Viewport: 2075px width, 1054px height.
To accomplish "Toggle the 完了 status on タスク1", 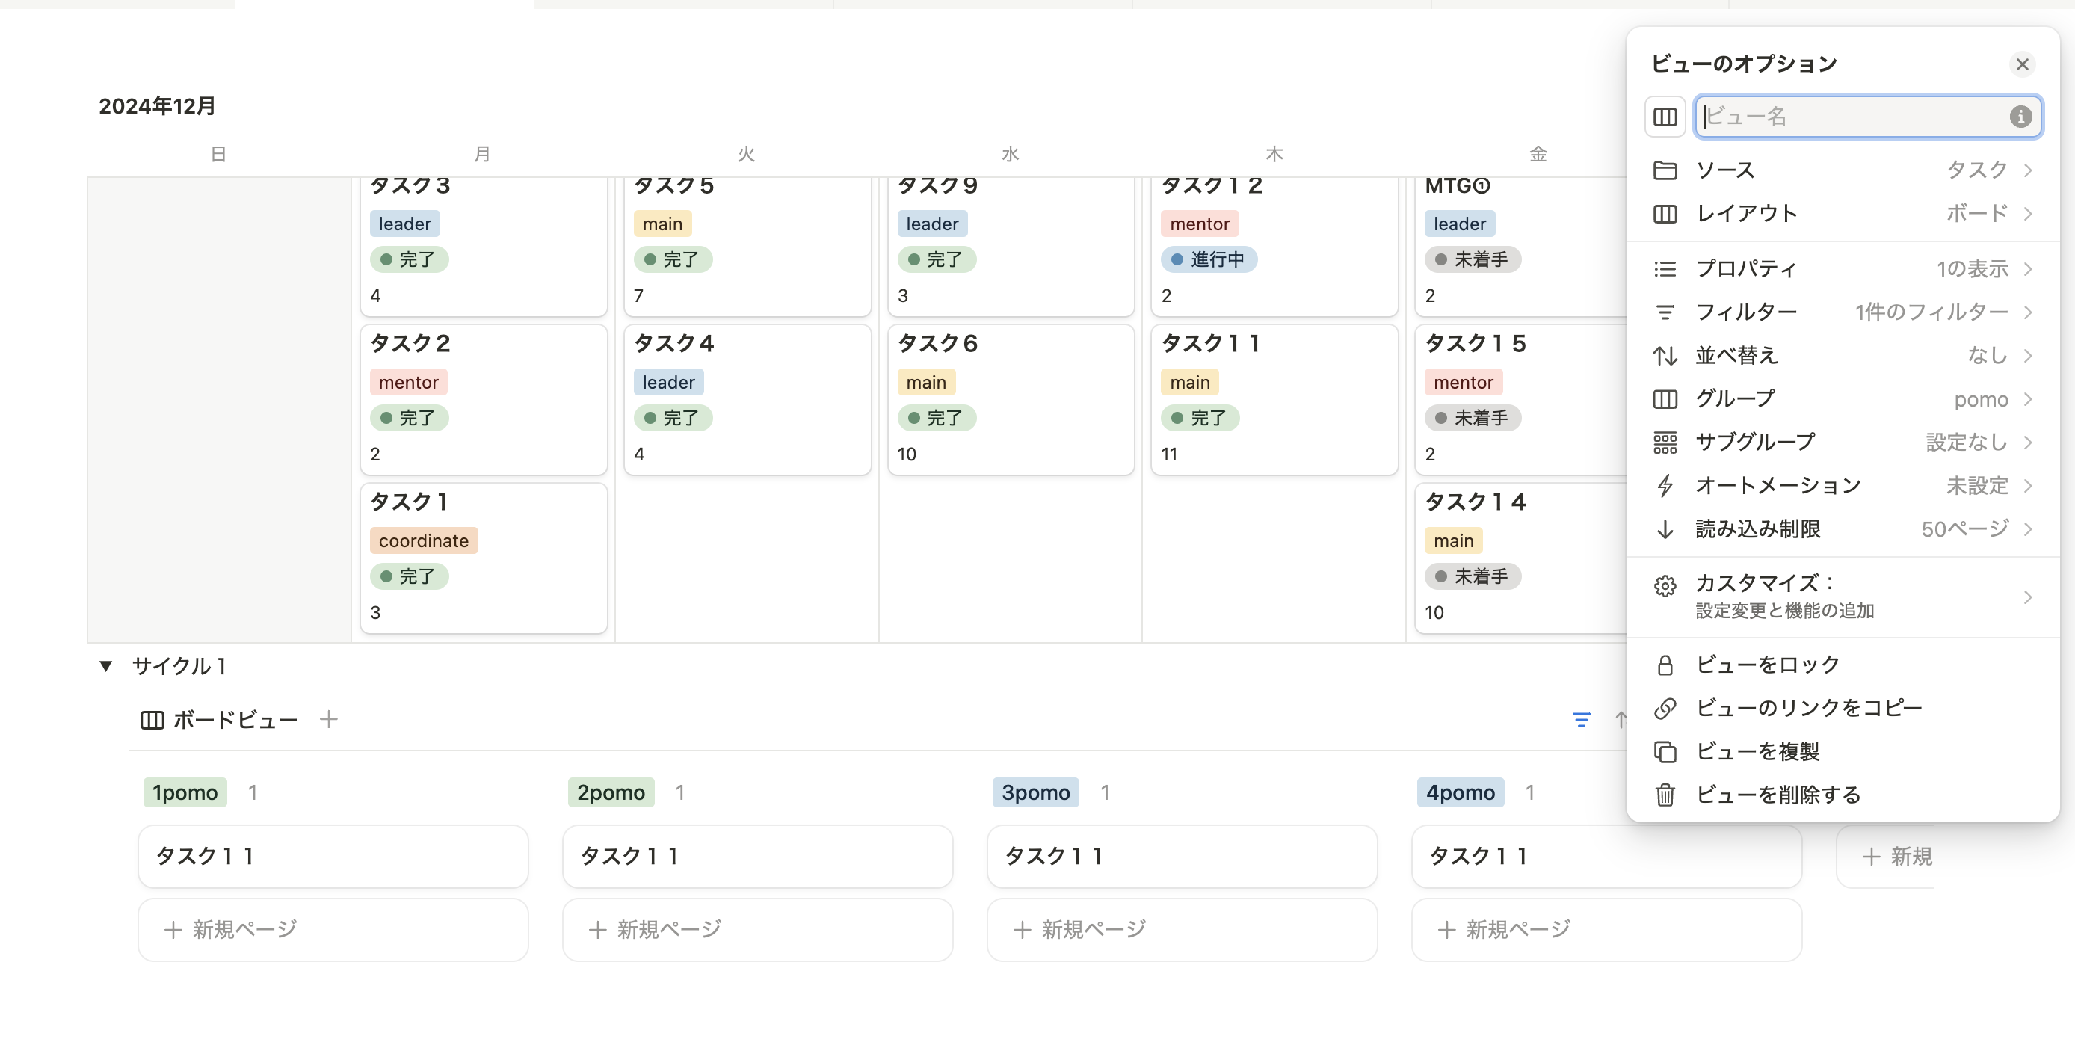I will (x=409, y=576).
